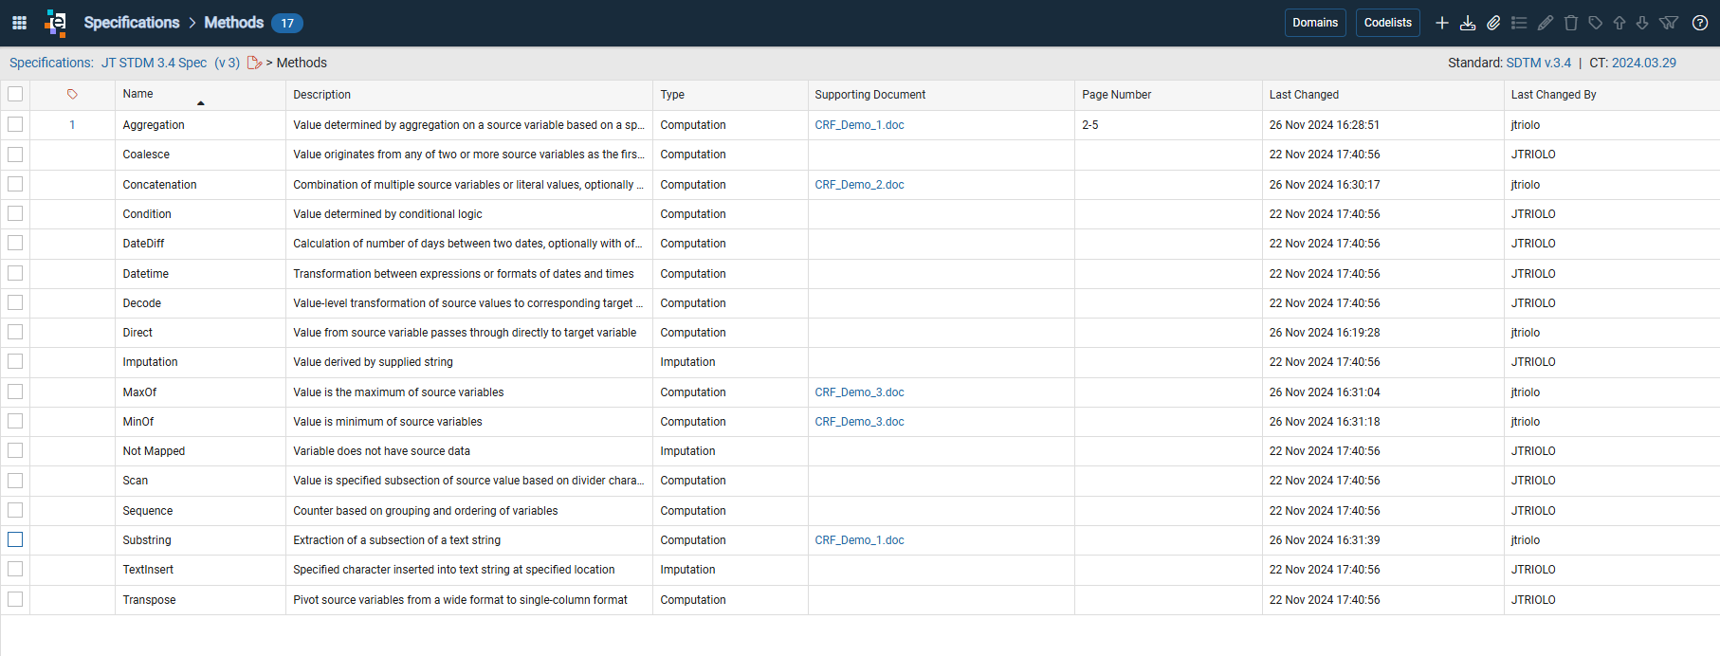The width and height of the screenshot is (1720, 656).
Task: Check the Decode row checkbox
Action: [15, 302]
